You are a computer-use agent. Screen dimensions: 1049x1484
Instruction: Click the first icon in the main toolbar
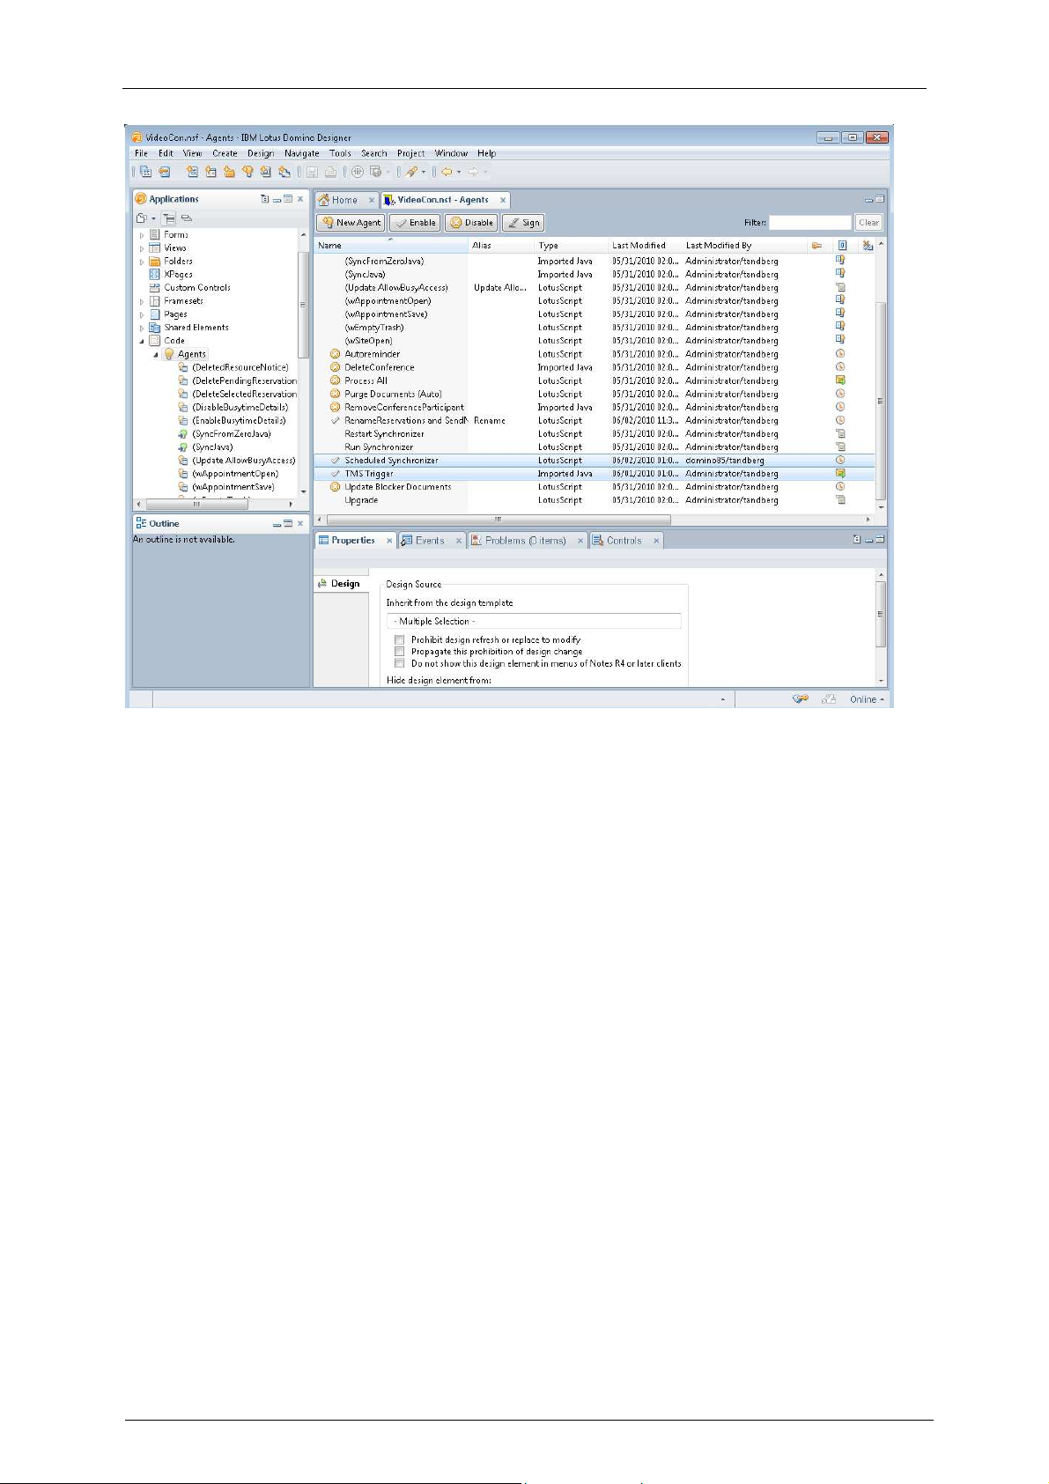(146, 173)
